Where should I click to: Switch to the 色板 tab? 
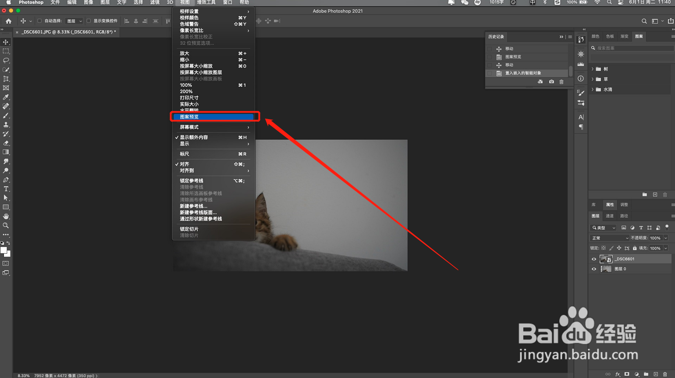point(610,36)
